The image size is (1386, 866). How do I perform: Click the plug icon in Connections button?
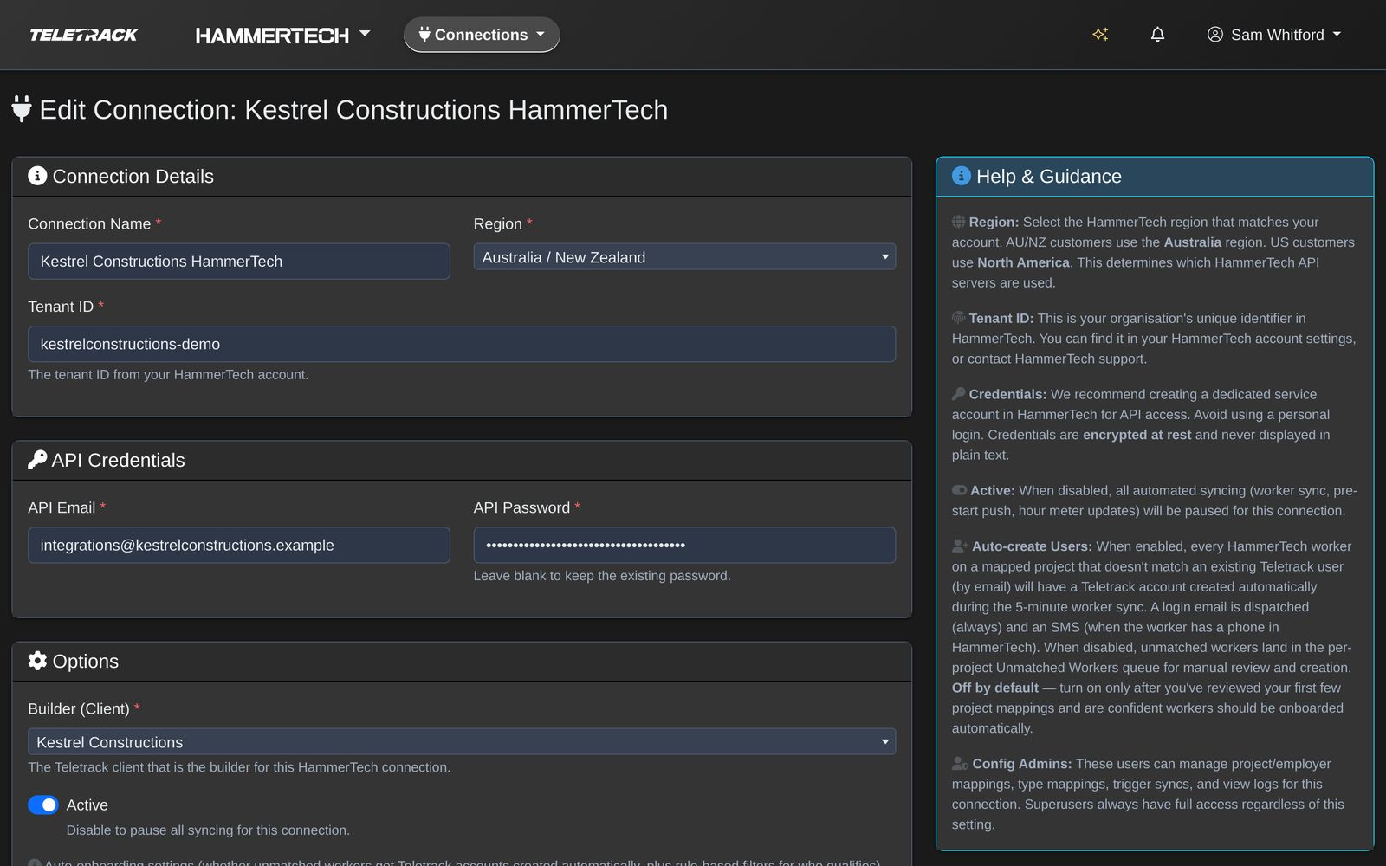tap(424, 35)
